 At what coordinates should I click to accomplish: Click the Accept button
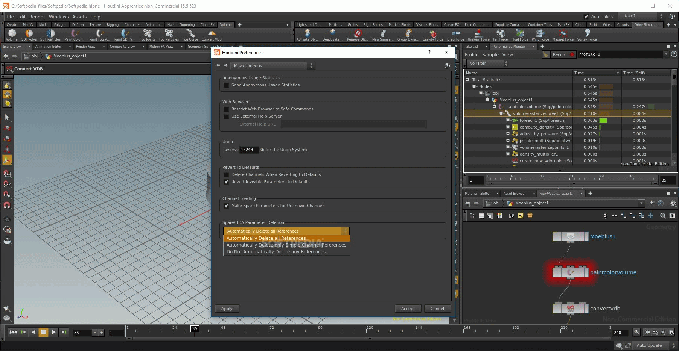pyautogui.click(x=408, y=309)
